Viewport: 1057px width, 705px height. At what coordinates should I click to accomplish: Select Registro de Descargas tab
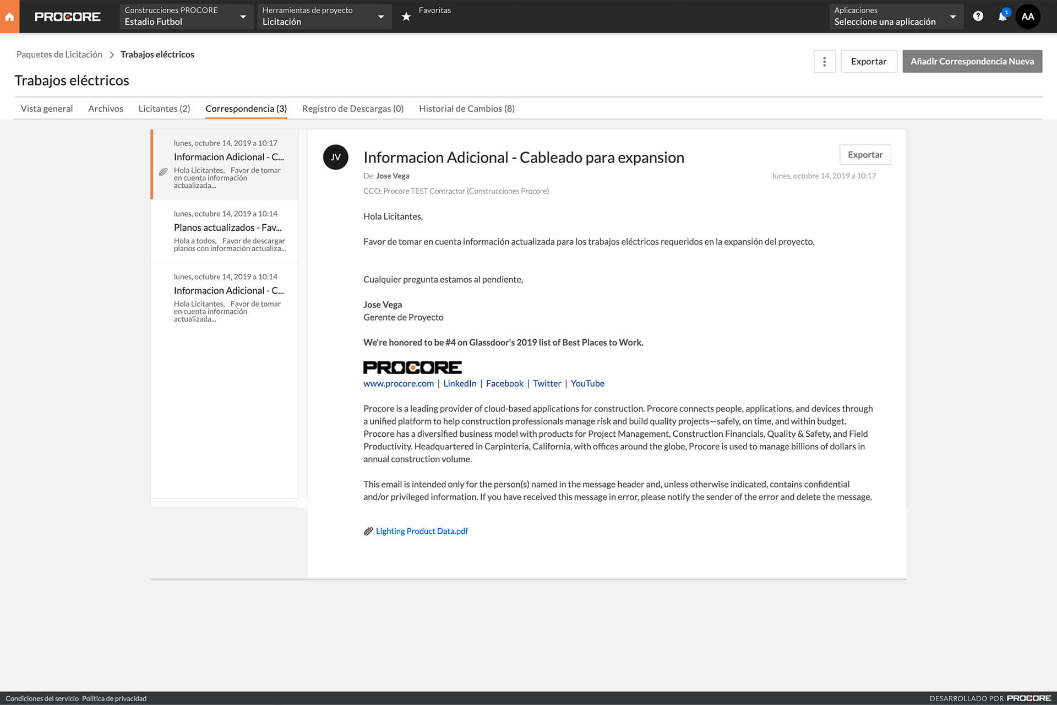(x=353, y=108)
